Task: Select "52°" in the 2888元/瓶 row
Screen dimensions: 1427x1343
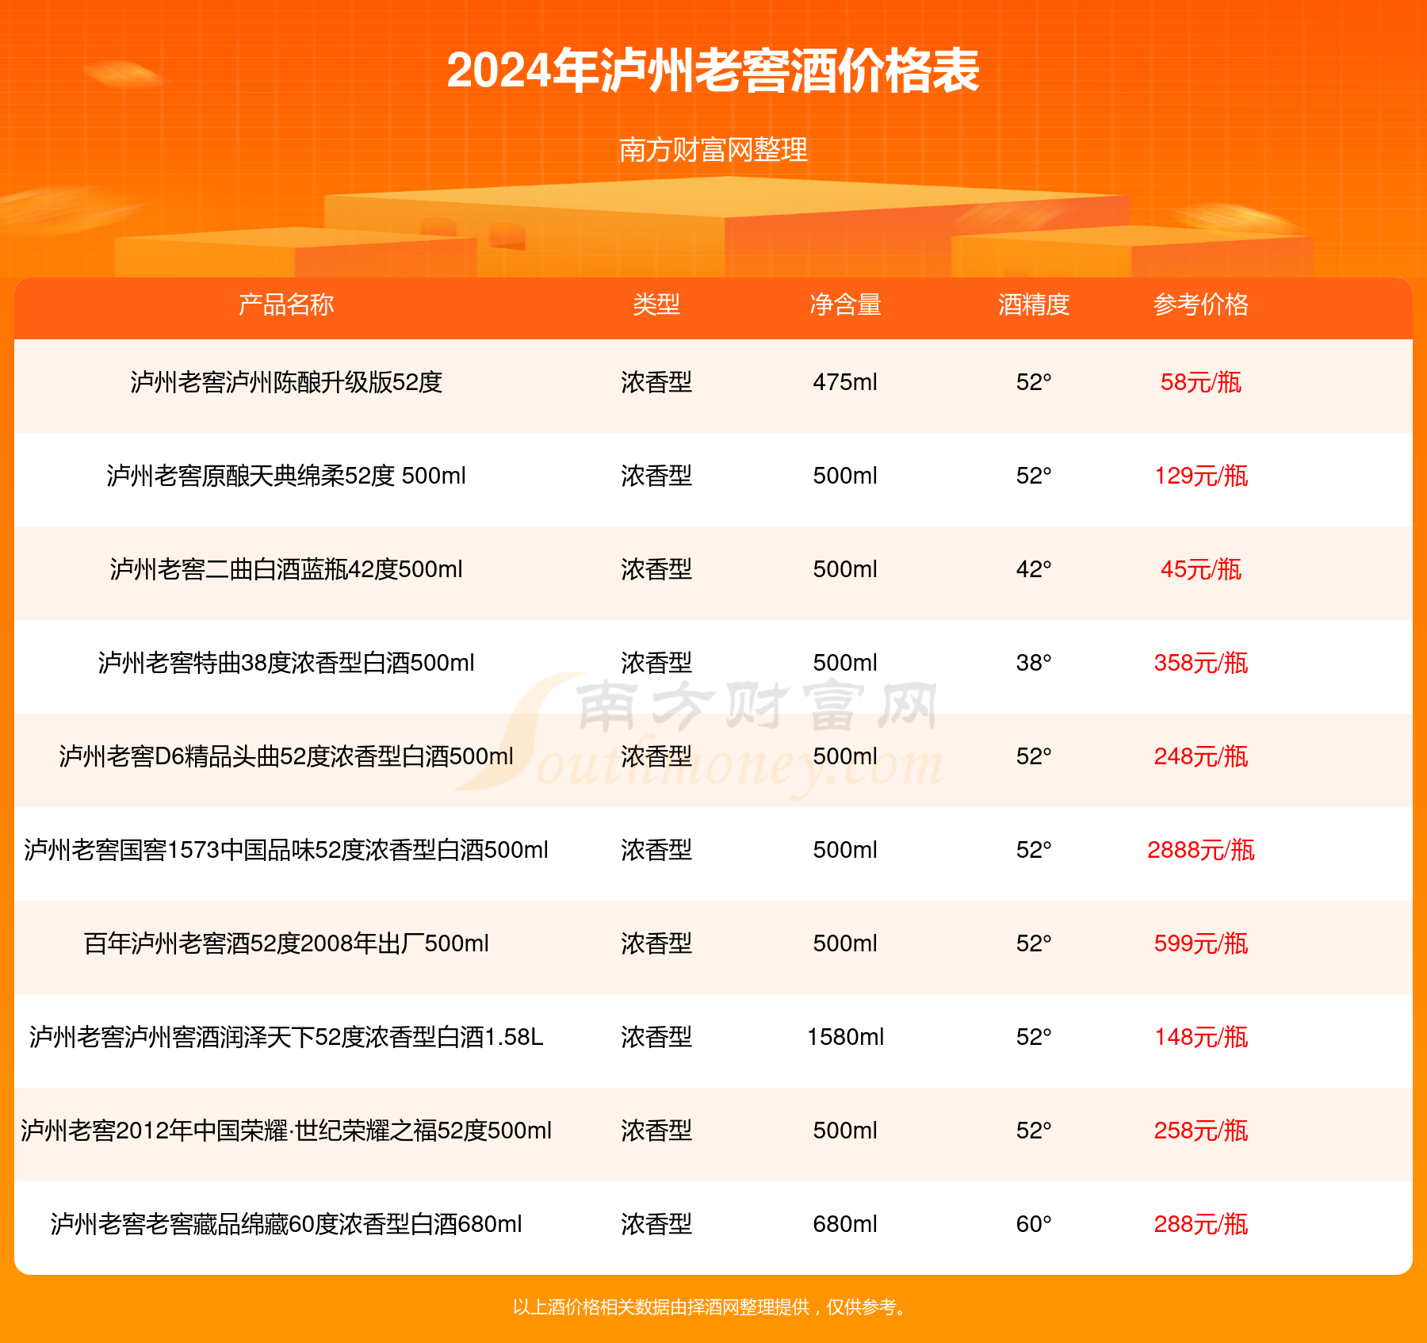Action: pyautogui.click(x=1034, y=850)
